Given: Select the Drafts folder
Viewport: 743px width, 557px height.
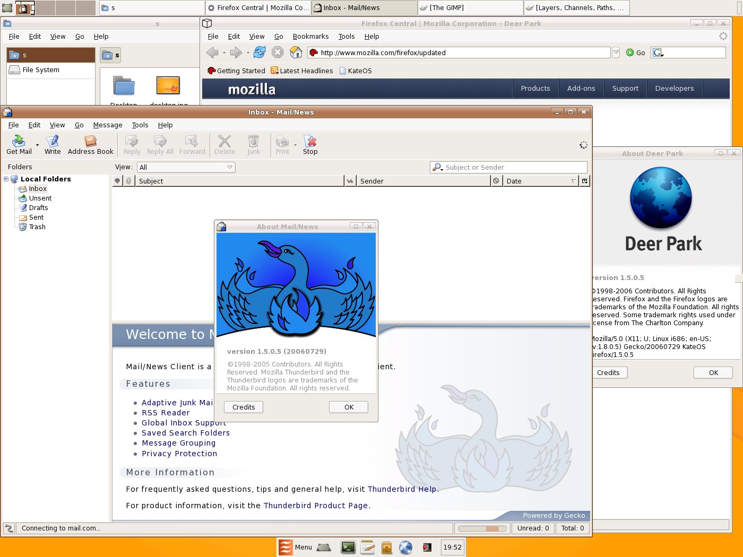Looking at the screenshot, I should tap(38, 208).
